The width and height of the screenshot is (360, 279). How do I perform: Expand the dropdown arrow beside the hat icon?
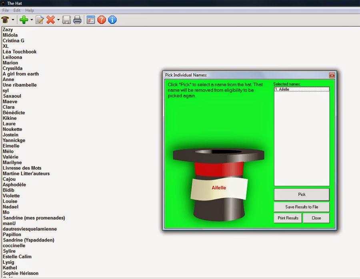point(13,20)
